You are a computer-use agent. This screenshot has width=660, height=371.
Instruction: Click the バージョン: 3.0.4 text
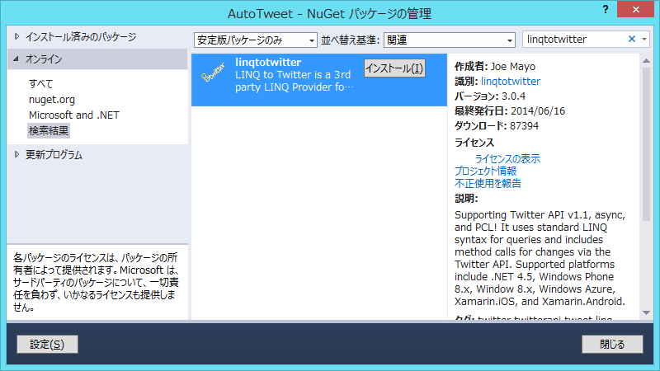pyautogui.click(x=490, y=96)
